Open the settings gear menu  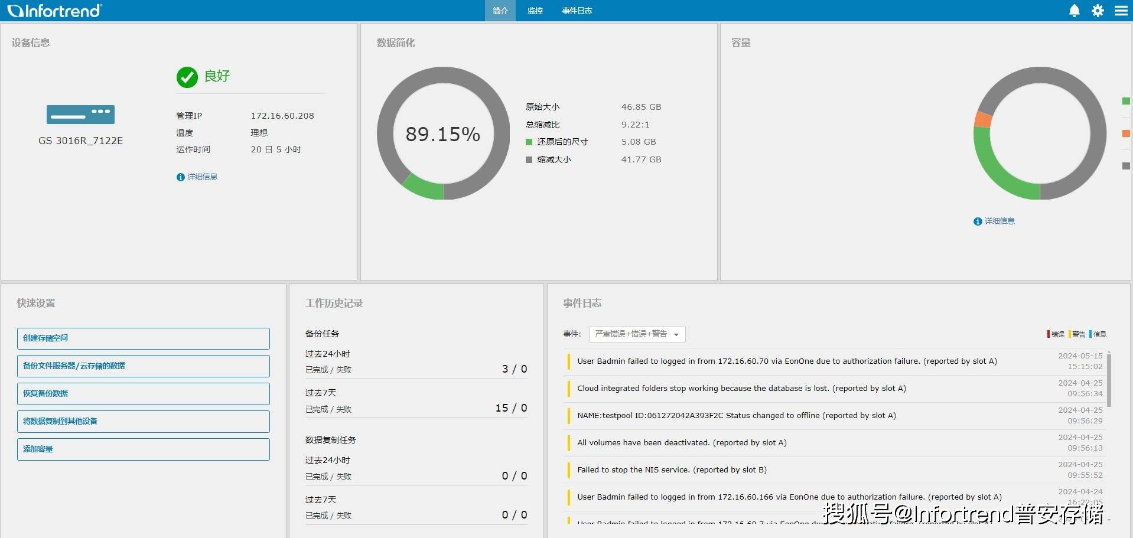pyautogui.click(x=1098, y=11)
